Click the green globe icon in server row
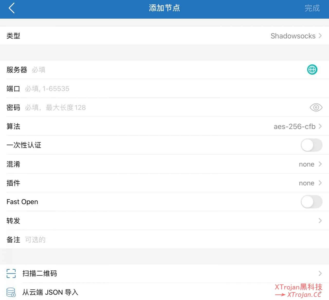 (x=312, y=70)
